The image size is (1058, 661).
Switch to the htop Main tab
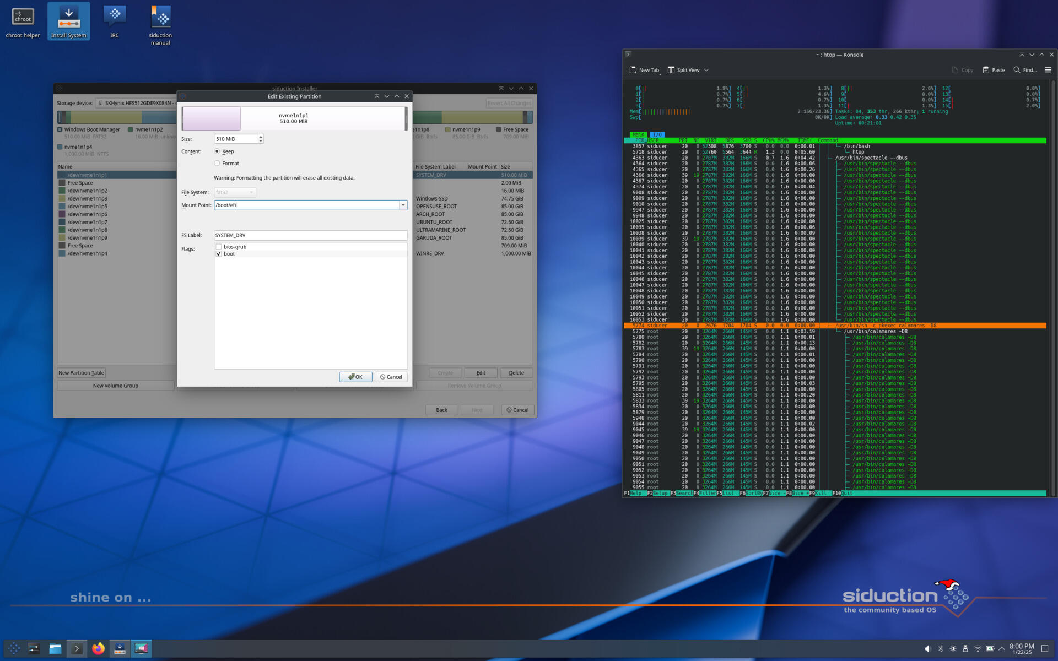point(638,134)
